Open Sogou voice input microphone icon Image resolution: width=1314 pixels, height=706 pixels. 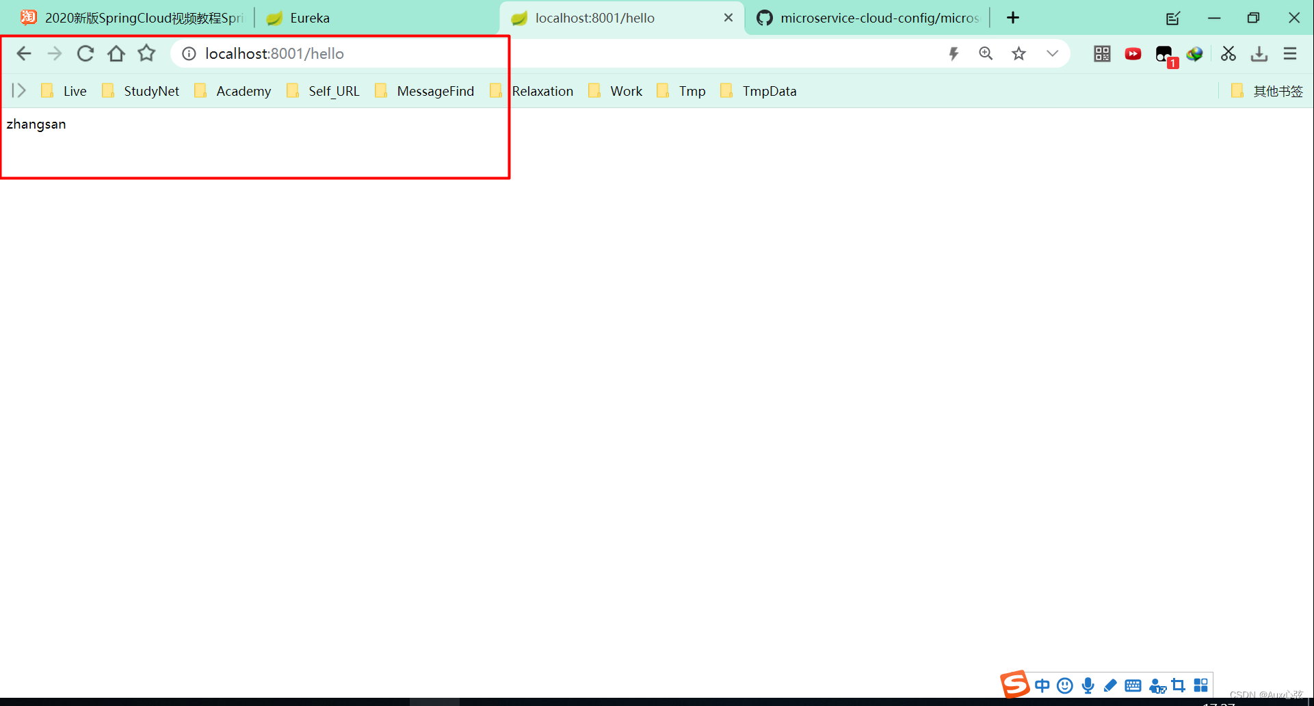pyautogui.click(x=1088, y=685)
